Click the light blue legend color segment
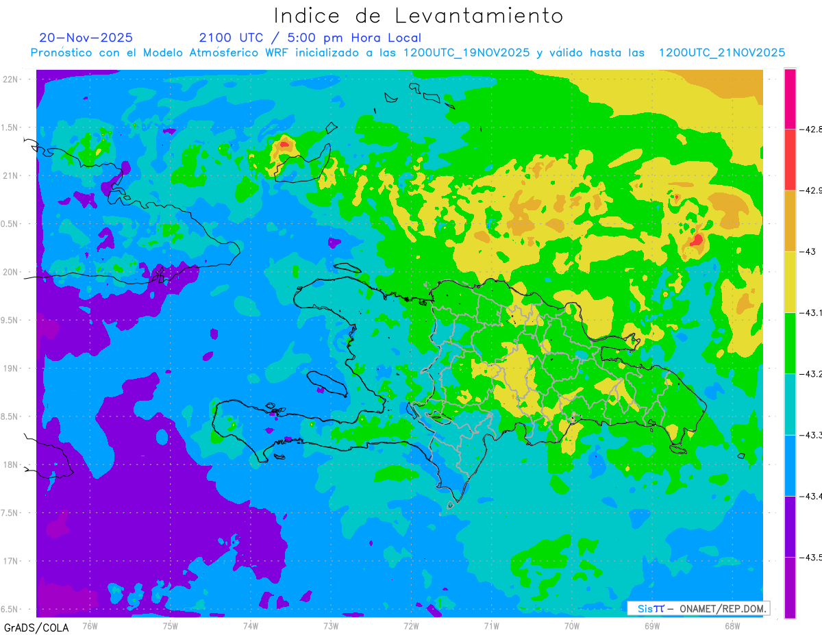Image resolution: width=822 pixels, height=635 pixels. pos(790,465)
